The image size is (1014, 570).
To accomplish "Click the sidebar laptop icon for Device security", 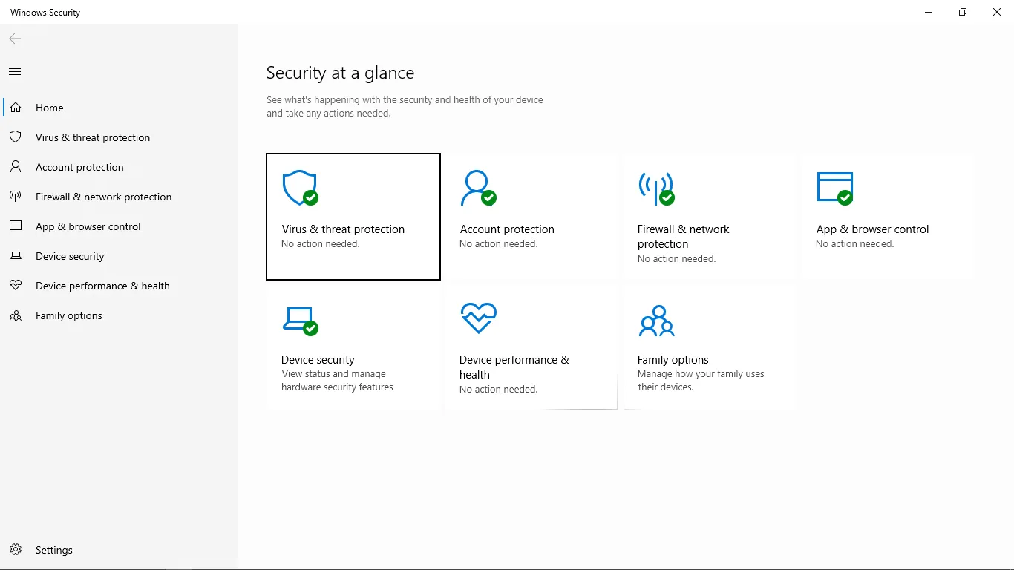I will [16, 256].
